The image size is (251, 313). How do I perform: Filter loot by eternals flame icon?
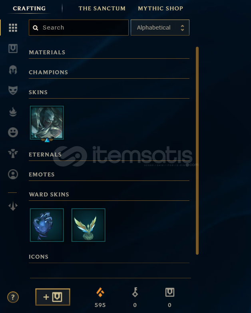tap(13, 112)
